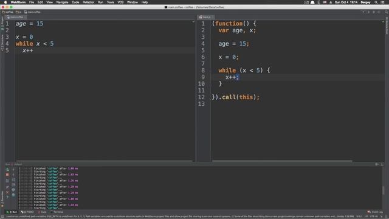
Task: Click the 'age = 15' line in main.coffee
Action: [x=29, y=24]
